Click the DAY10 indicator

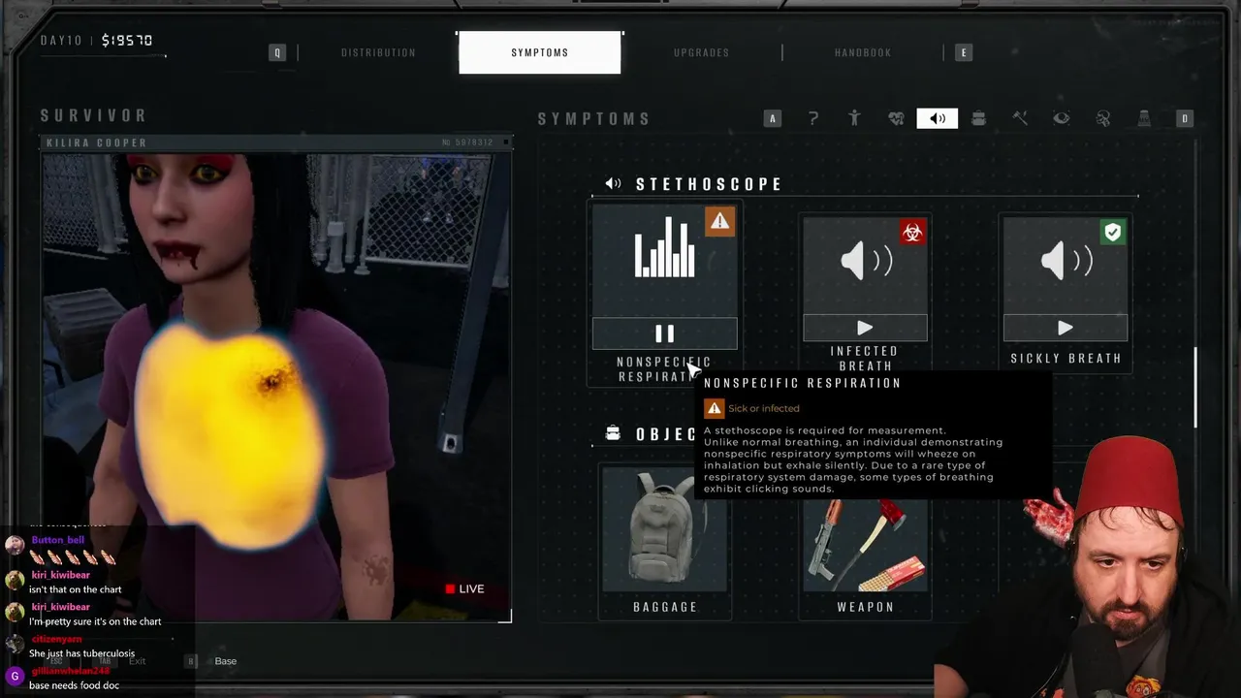(63, 41)
